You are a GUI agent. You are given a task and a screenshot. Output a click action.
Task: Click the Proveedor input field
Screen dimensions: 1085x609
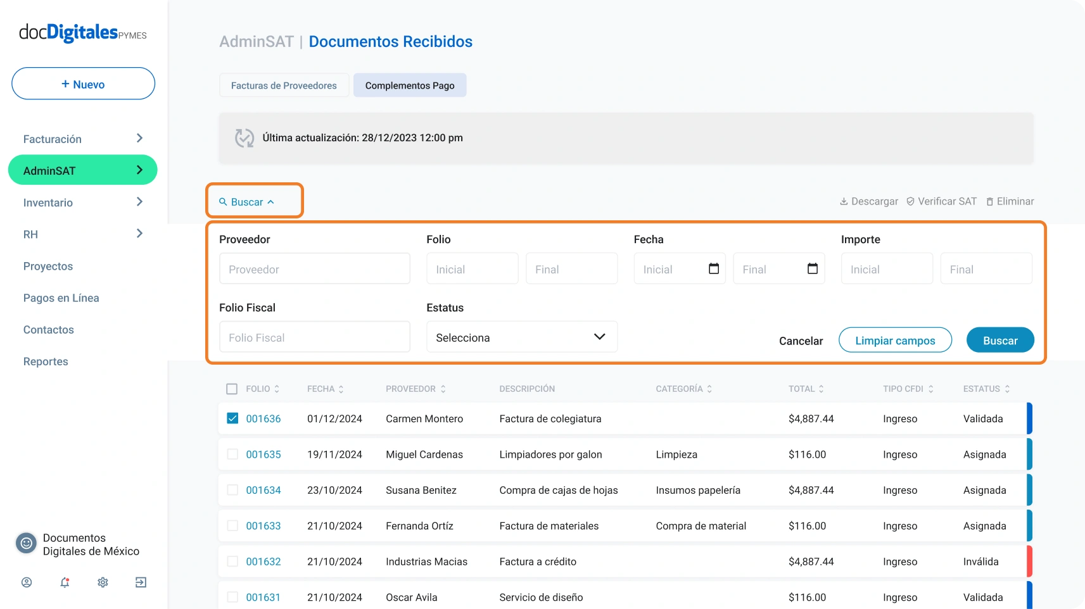click(x=315, y=268)
